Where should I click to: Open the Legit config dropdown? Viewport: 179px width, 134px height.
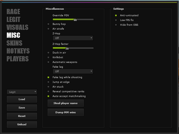(22, 92)
